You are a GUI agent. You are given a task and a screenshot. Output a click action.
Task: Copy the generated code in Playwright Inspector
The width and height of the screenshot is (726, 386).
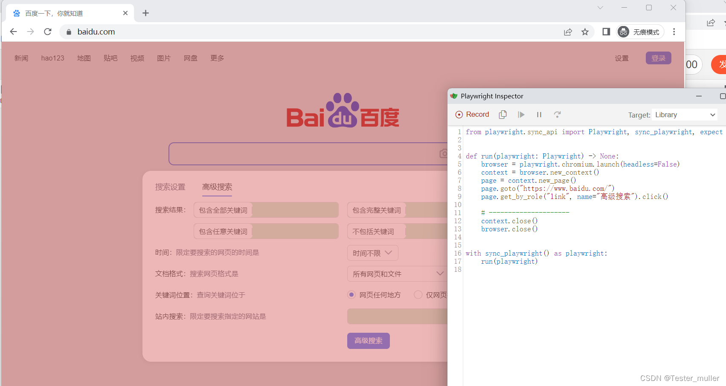click(503, 115)
